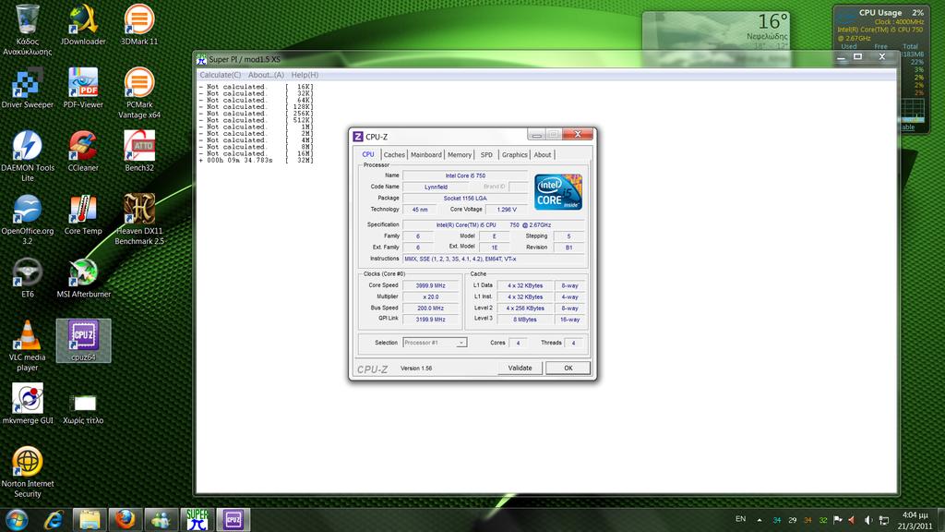The image size is (945, 532).
Task: Open Driver Sweeper desktop shortcut
Action: click(27, 88)
